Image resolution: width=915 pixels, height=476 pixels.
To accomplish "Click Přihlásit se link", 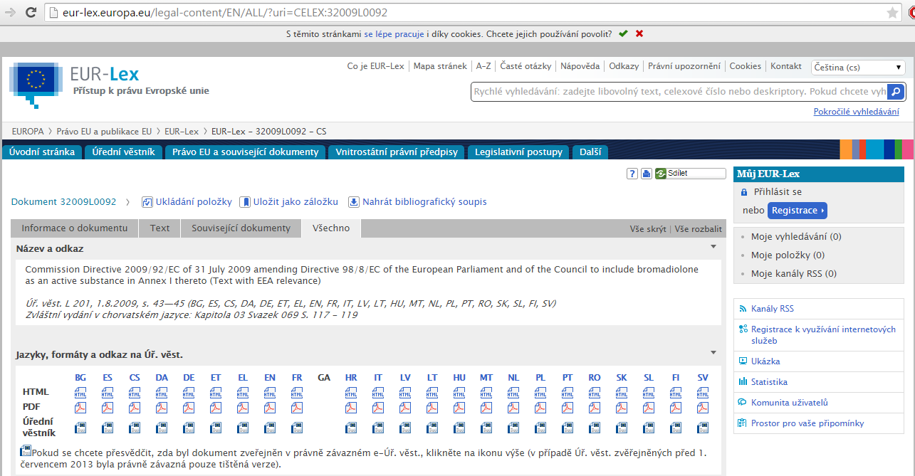I will [776, 192].
